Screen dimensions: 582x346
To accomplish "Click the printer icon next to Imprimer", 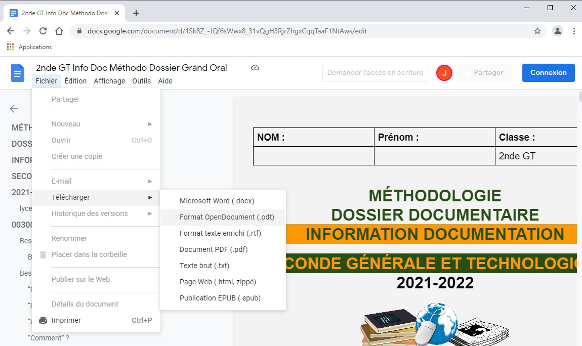I will pos(43,320).
